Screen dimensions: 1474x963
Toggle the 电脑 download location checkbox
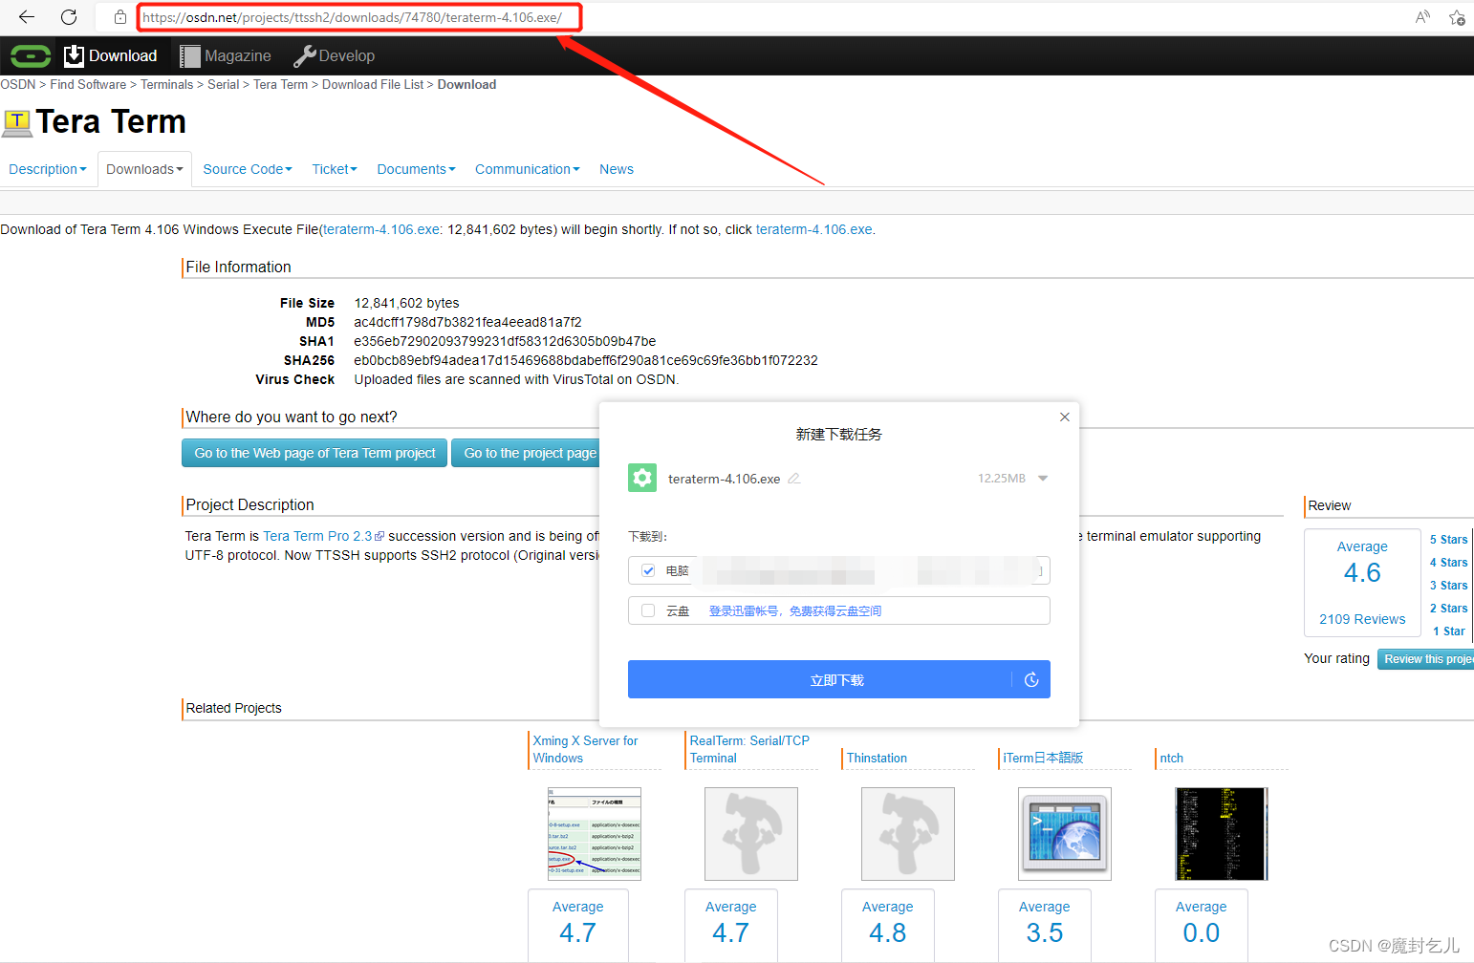(648, 570)
